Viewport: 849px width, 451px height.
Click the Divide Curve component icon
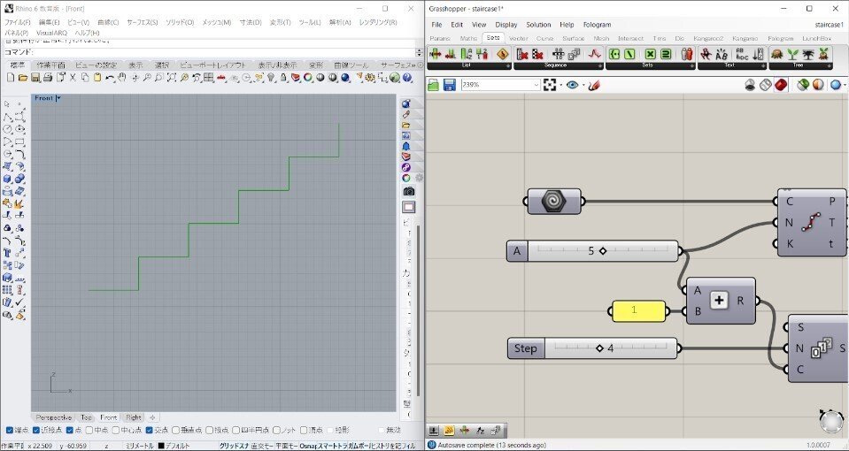pyautogui.click(x=811, y=222)
